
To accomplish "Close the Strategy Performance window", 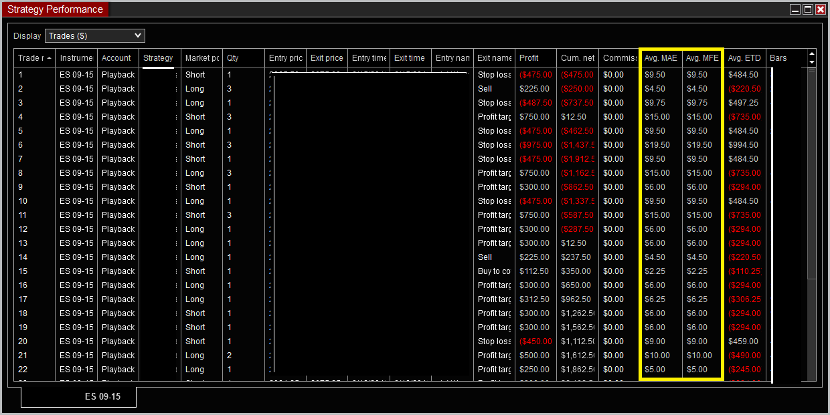I will point(821,9).
